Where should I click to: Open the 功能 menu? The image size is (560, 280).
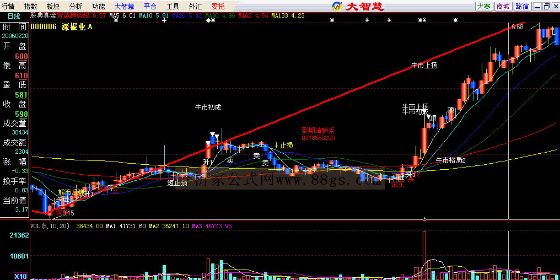point(98,6)
